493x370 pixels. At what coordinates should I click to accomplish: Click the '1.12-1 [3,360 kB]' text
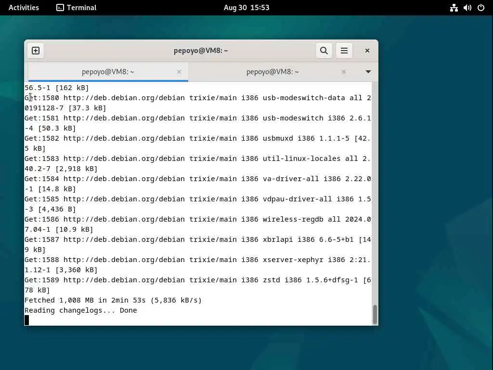tap(61, 270)
